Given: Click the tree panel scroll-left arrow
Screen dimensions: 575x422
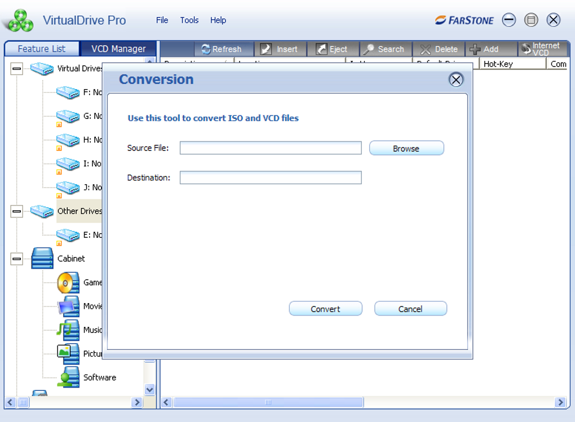Looking at the screenshot, I should click(x=10, y=402).
